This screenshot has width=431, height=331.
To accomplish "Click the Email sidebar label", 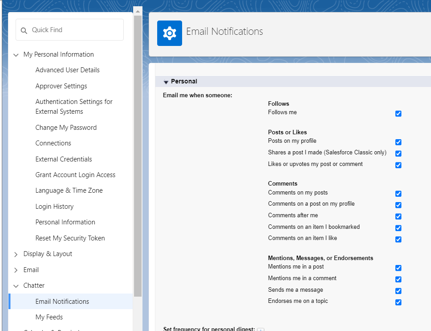I will [31, 270].
